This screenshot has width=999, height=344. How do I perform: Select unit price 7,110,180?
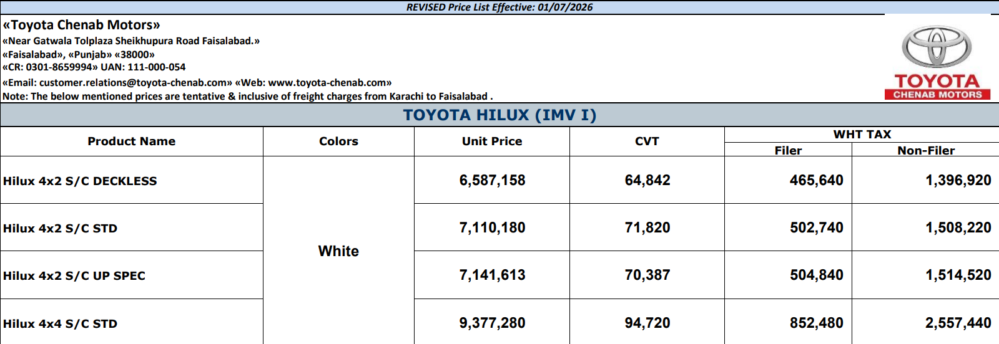click(x=492, y=228)
